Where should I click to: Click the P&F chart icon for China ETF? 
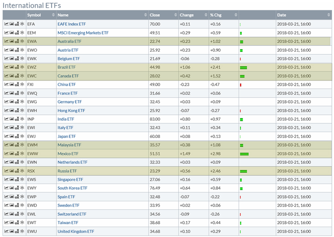coord(17,84)
